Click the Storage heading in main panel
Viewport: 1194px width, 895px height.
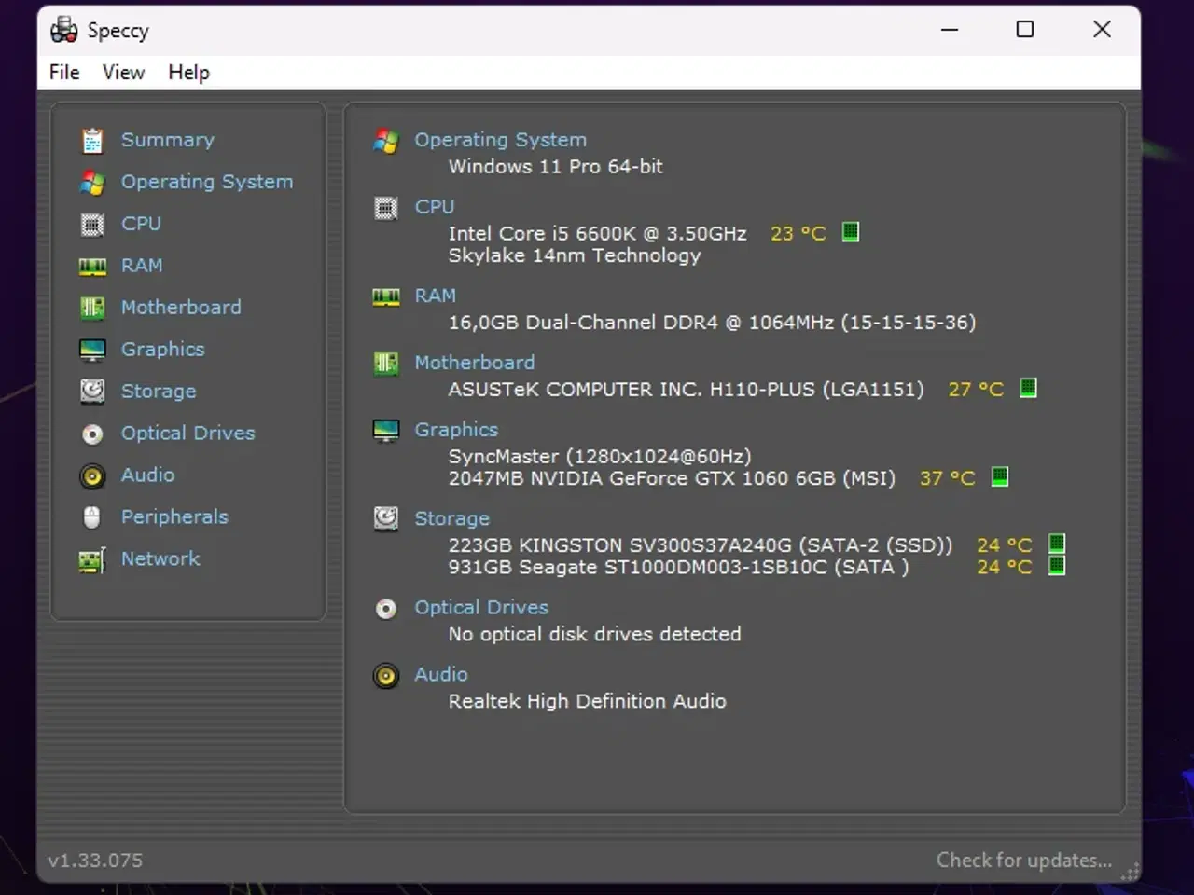click(x=452, y=518)
